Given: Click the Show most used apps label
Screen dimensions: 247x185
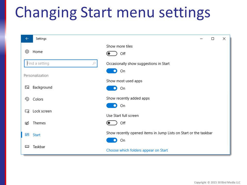Looking at the screenshot, I should [x=124, y=81].
